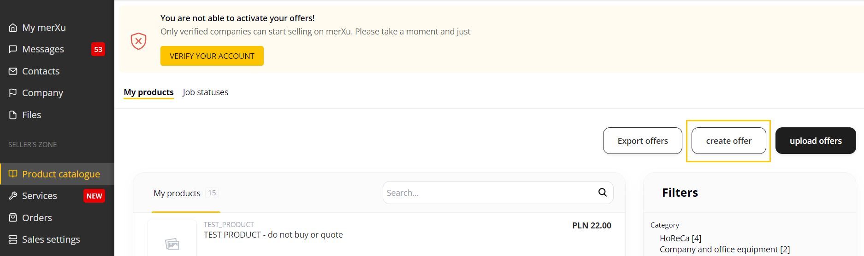Image resolution: width=864 pixels, height=256 pixels.
Task: Click the Company flag icon
Action: (13, 93)
